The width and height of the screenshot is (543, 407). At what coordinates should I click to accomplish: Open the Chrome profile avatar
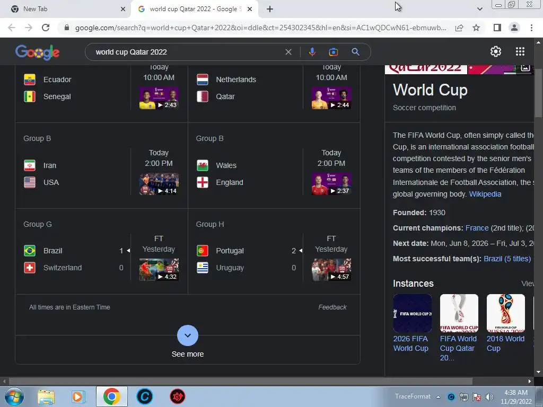[514, 28]
